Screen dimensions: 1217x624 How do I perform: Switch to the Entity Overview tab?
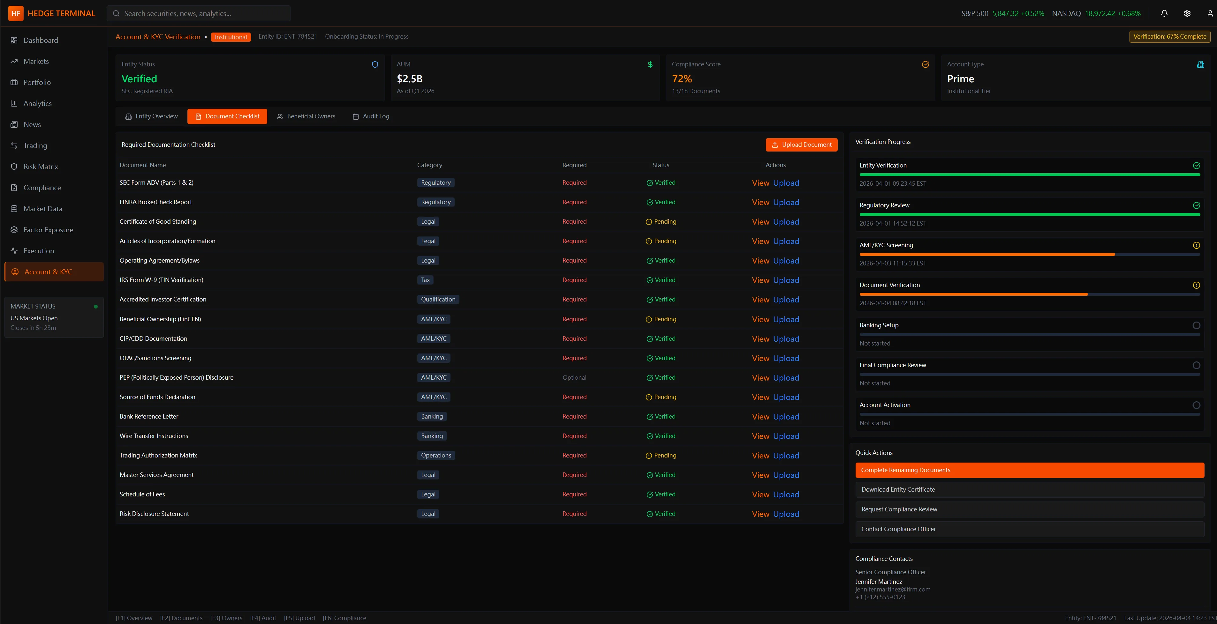pyautogui.click(x=151, y=116)
